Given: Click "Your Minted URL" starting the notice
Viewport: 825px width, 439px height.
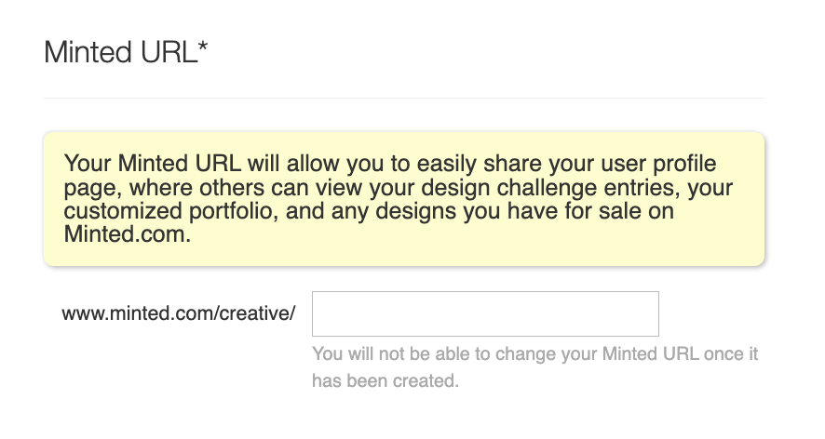Looking at the screenshot, I should pos(153,165).
